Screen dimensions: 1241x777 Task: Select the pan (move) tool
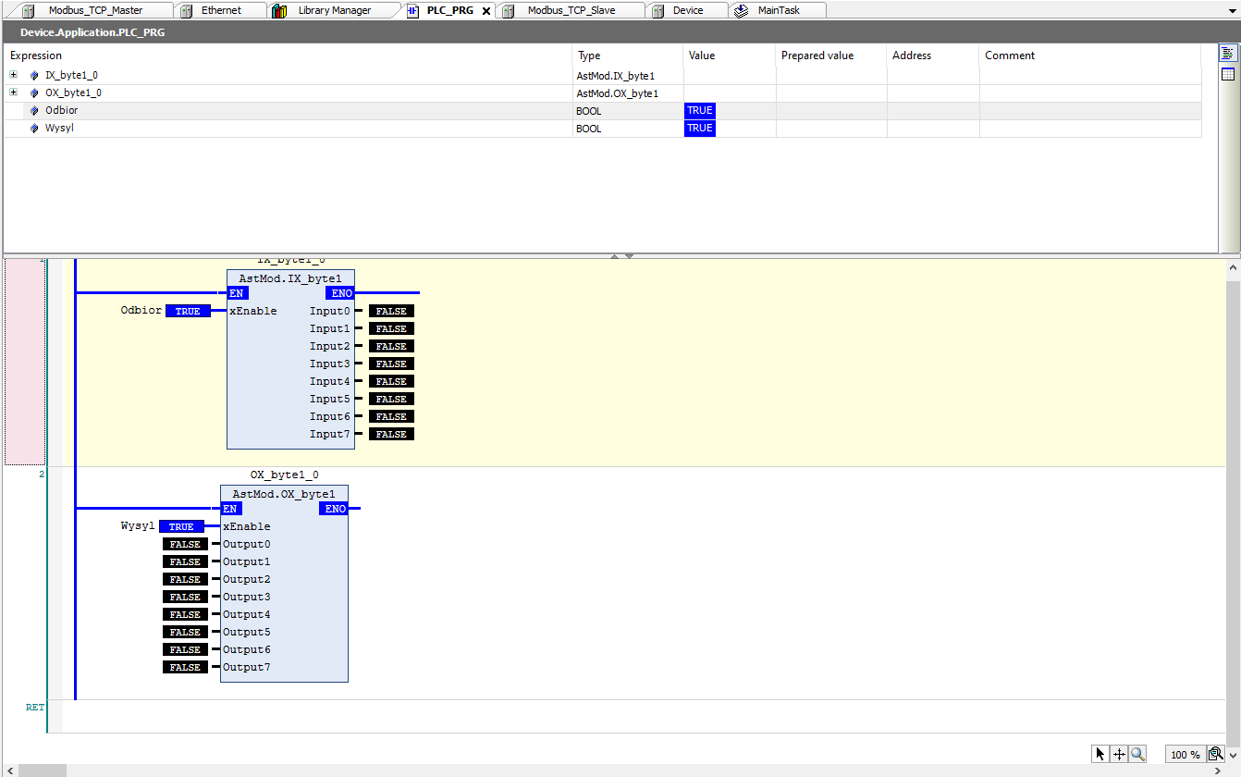pyautogui.click(x=1119, y=754)
